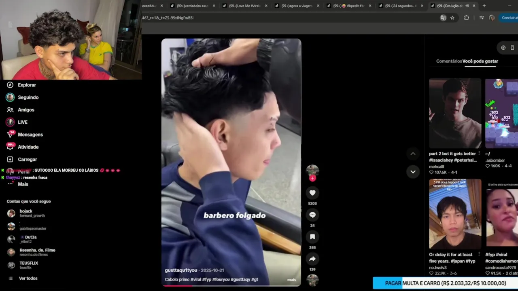Viewport: 518px width, 291px height.
Task: Click #viral hashtag in video caption
Action: (x=196, y=280)
